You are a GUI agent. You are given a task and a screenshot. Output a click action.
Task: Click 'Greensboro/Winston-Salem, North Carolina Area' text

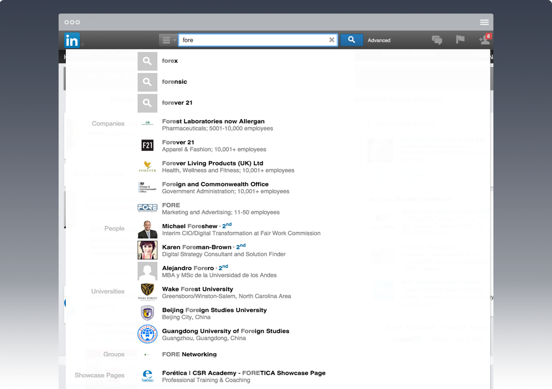pyautogui.click(x=227, y=296)
